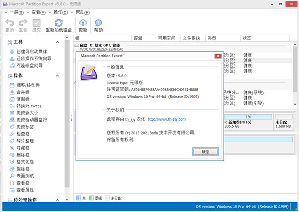Image resolution: width=299 pixels, height=212 pixels.
Task: Click the 1% usage bar of F:
Action: tap(248, 117)
